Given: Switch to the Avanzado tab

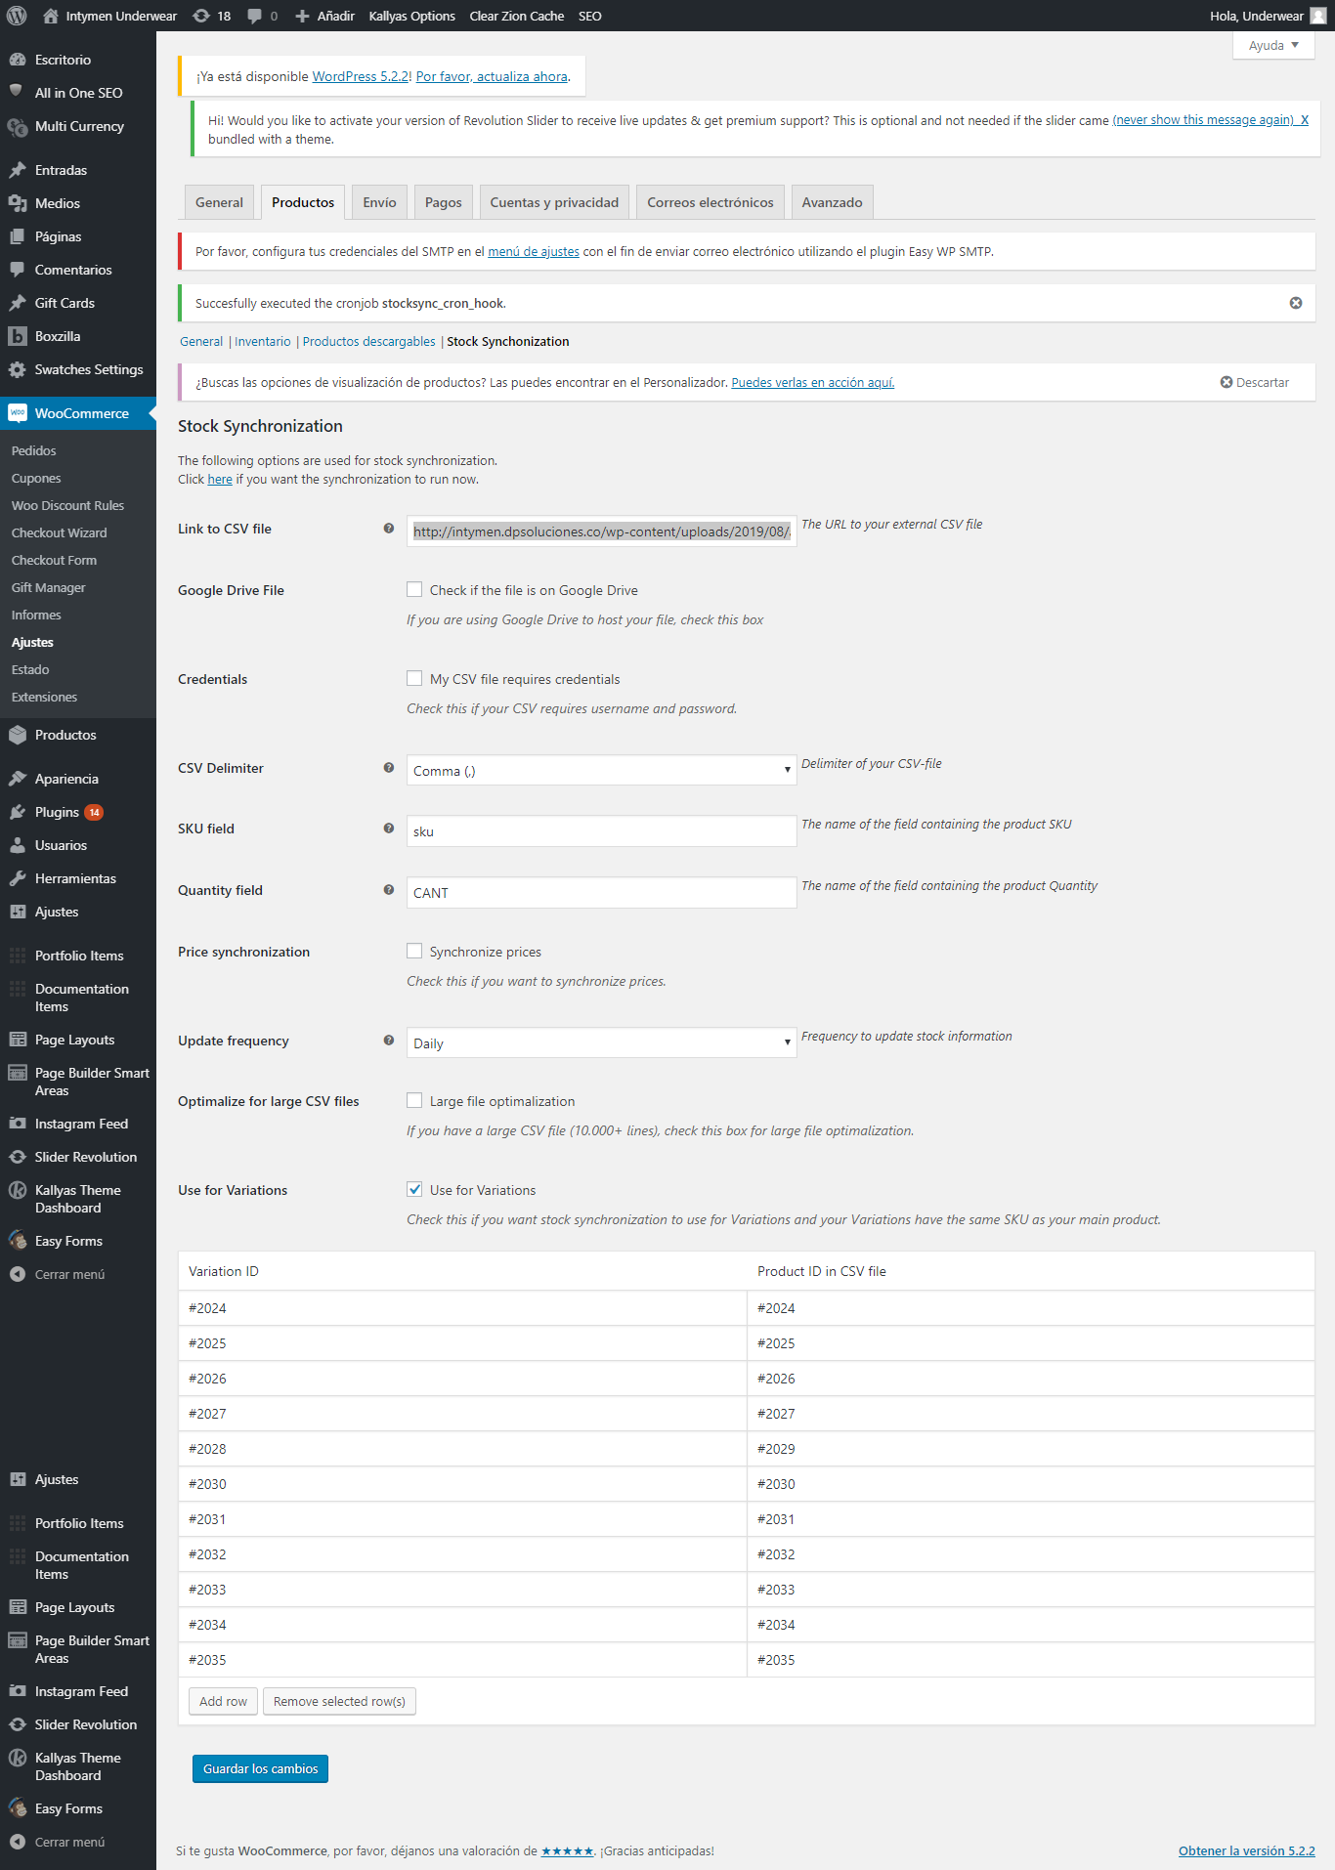Looking at the screenshot, I should 833,202.
